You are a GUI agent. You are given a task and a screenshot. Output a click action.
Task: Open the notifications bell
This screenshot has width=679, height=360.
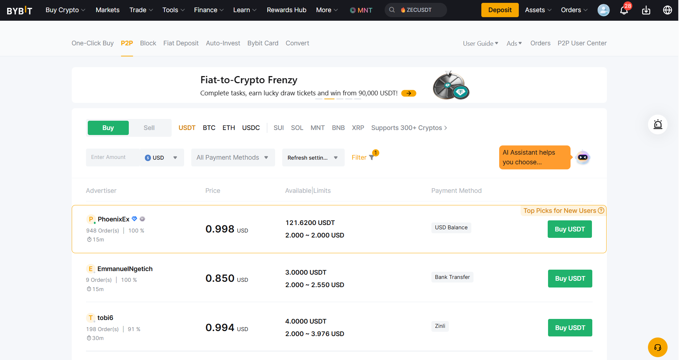[x=624, y=10]
